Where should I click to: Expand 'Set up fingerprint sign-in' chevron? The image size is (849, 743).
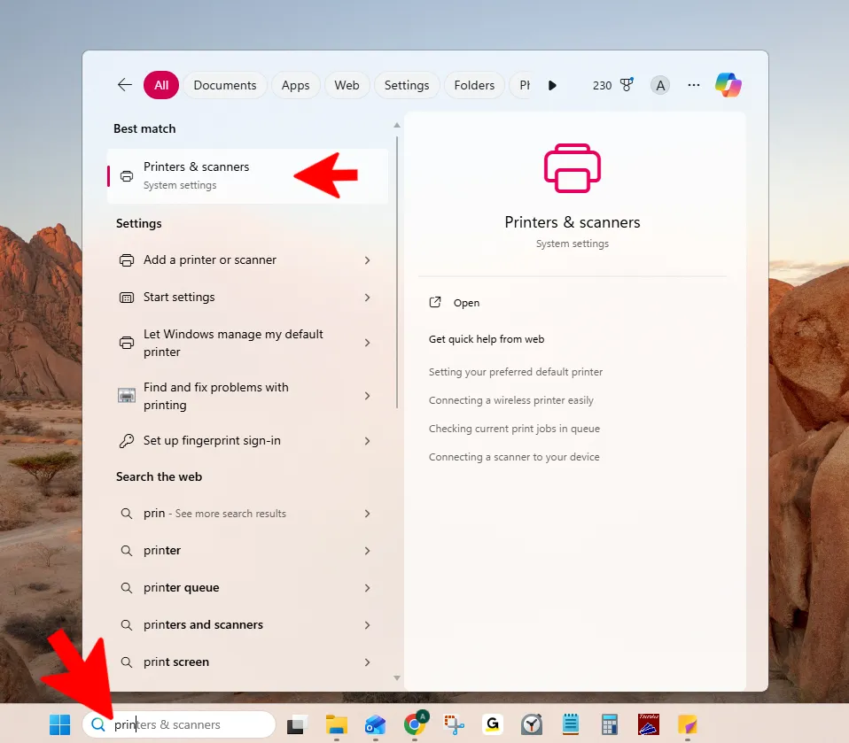pos(367,441)
